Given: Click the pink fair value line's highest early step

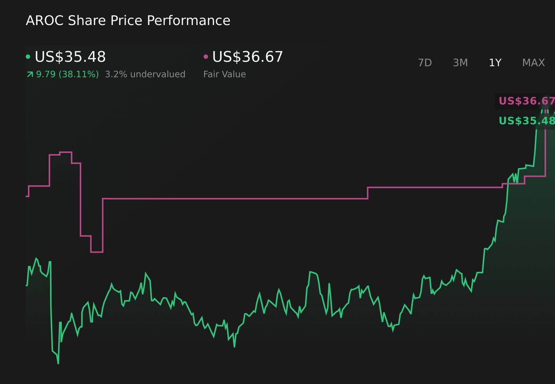Looking at the screenshot, I should (66, 152).
